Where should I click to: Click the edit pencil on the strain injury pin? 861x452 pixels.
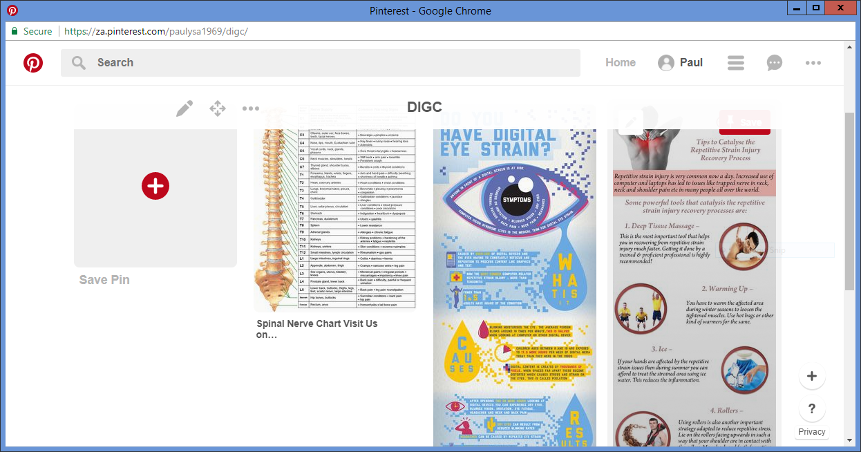click(631, 122)
